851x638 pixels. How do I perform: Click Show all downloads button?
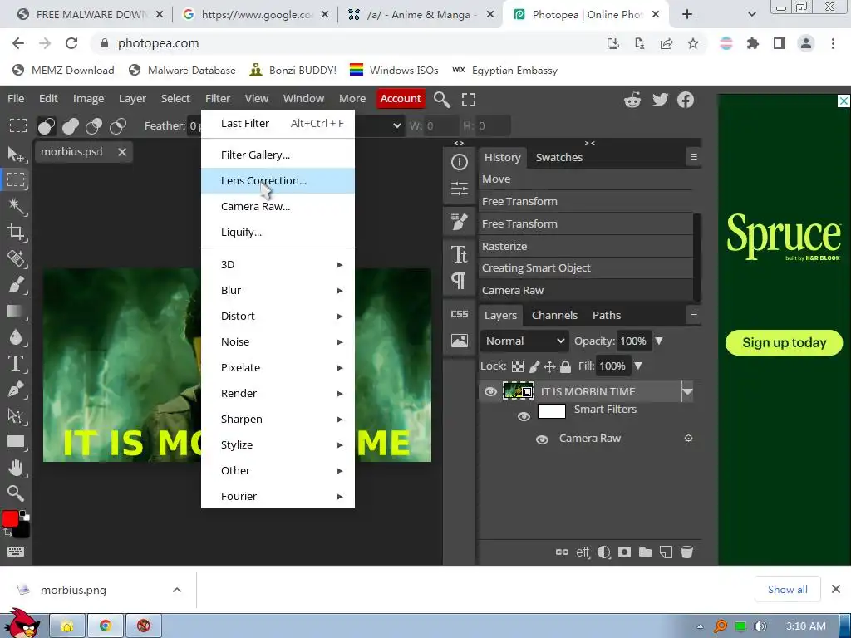pyautogui.click(x=788, y=589)
